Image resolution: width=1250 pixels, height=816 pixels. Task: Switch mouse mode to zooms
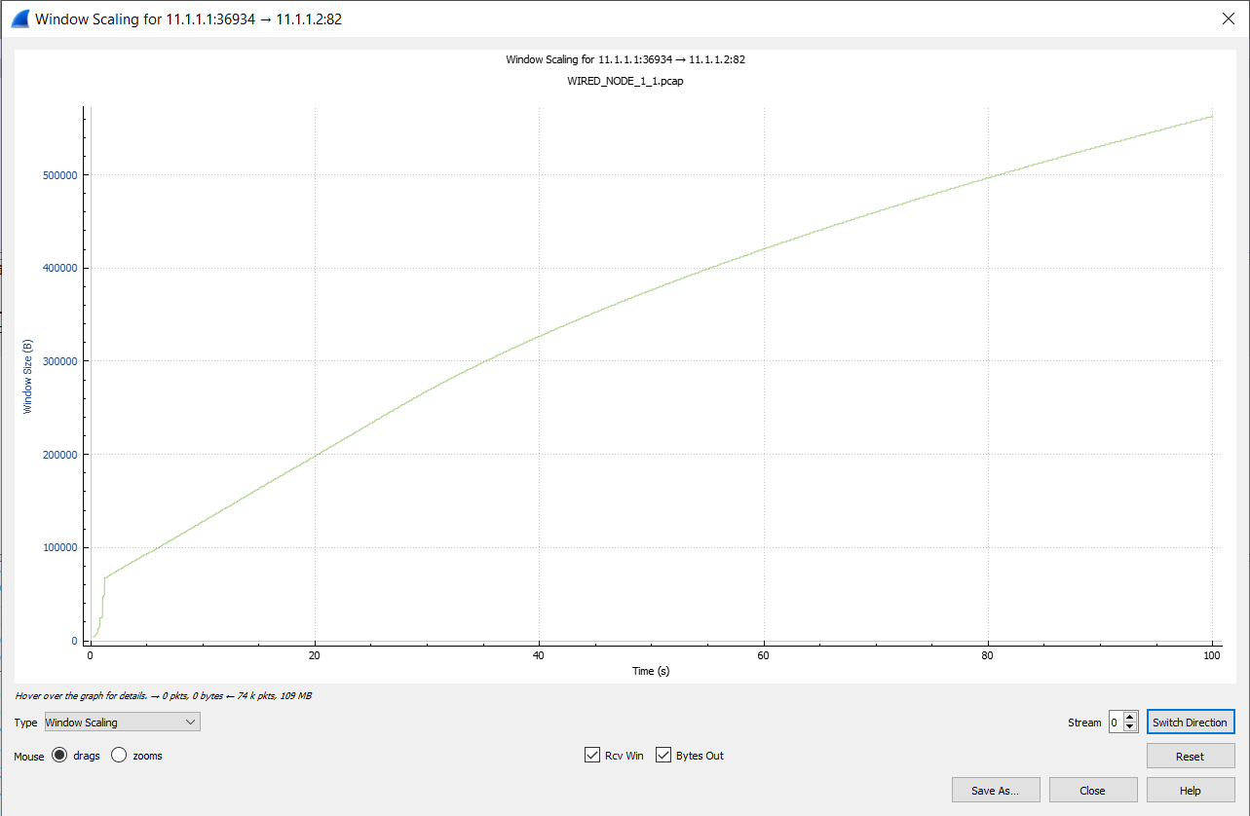tap(119, 756)
